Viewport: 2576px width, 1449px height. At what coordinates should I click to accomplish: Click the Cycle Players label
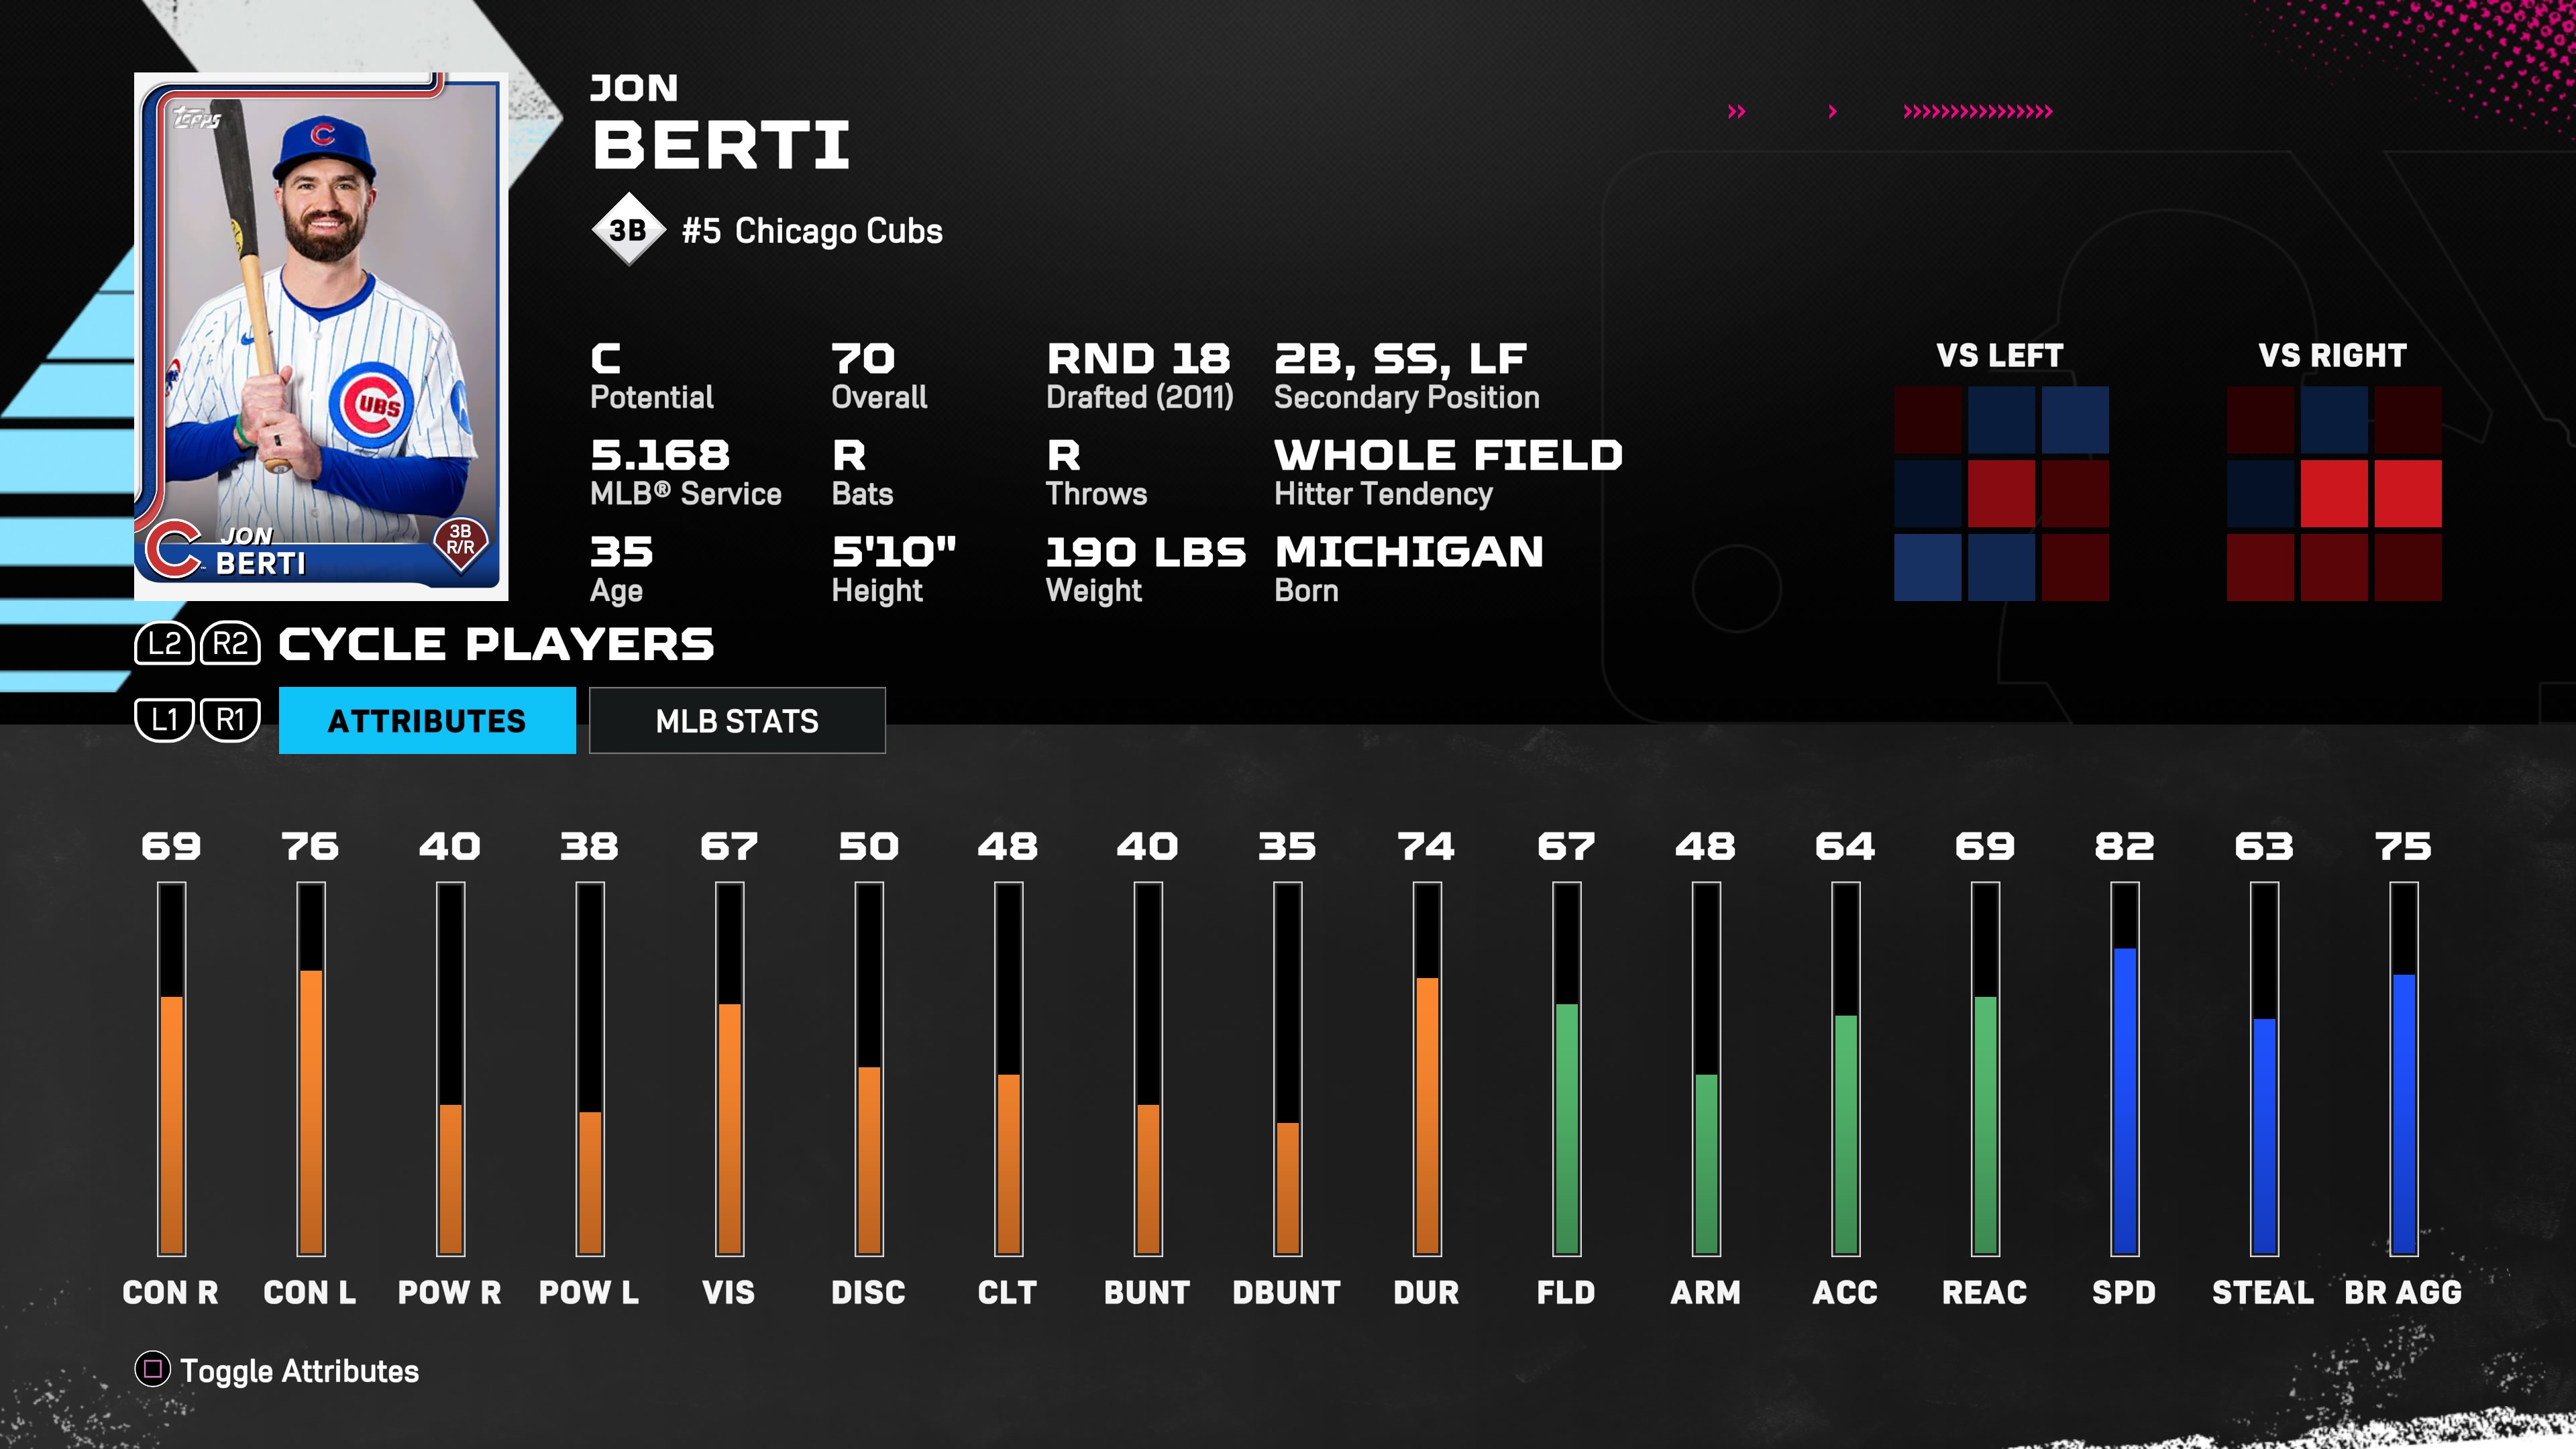[x=496, y=644]
